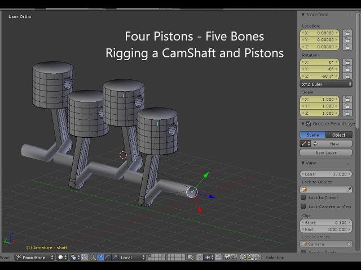
Task: Toggle the Location Y lock
Action: 347,40
